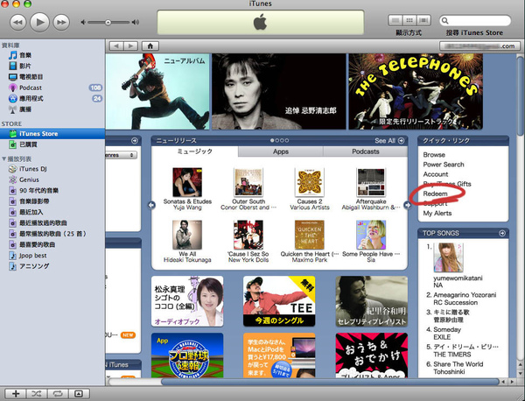525x401 pixels.
Task: Go forward in the store browser
Action: click(x=130, y=46)
